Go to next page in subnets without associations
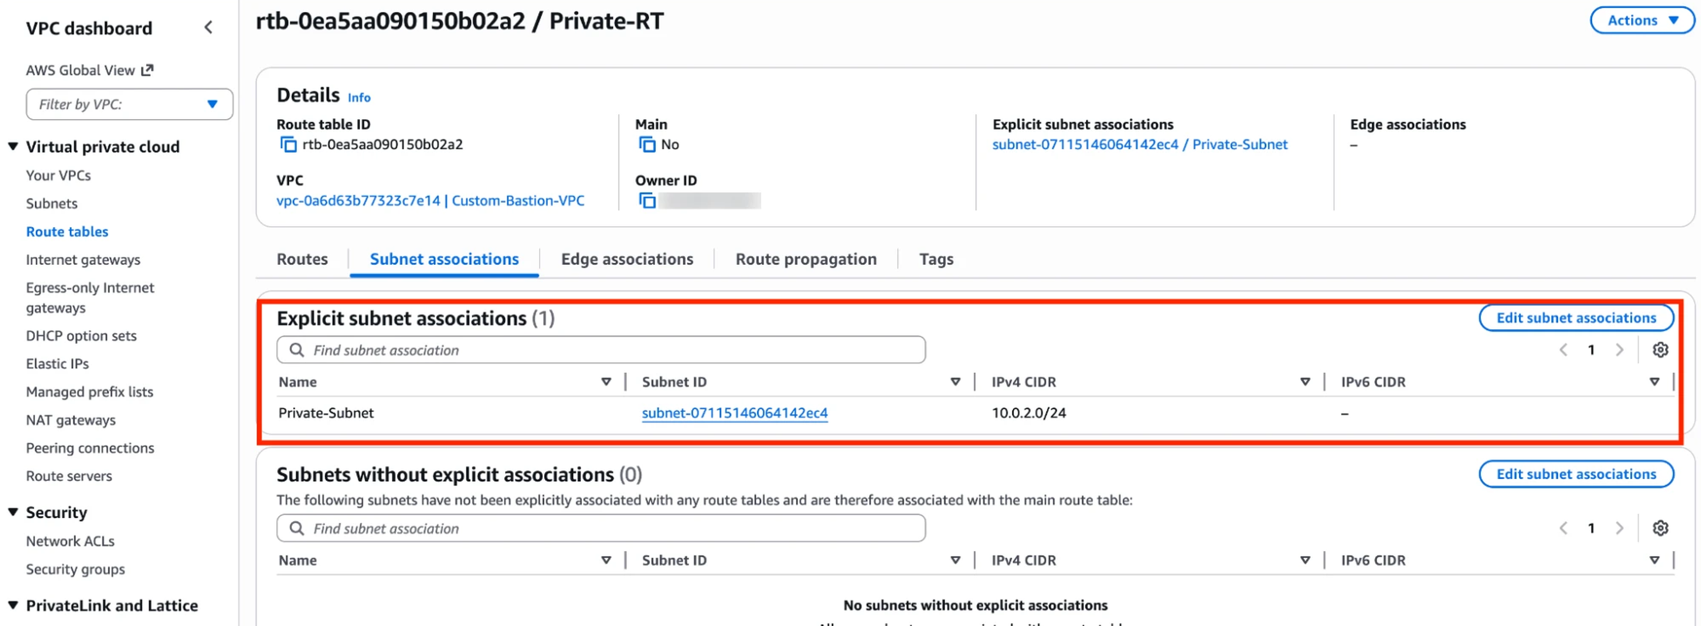The height and width of the screenshot is (626, 1701). (1619, 528)
